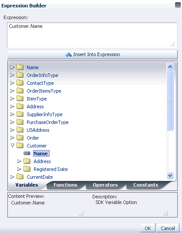182x234 pixels.
Task: Collapse the Customer tree node
Action: (12, 145)
